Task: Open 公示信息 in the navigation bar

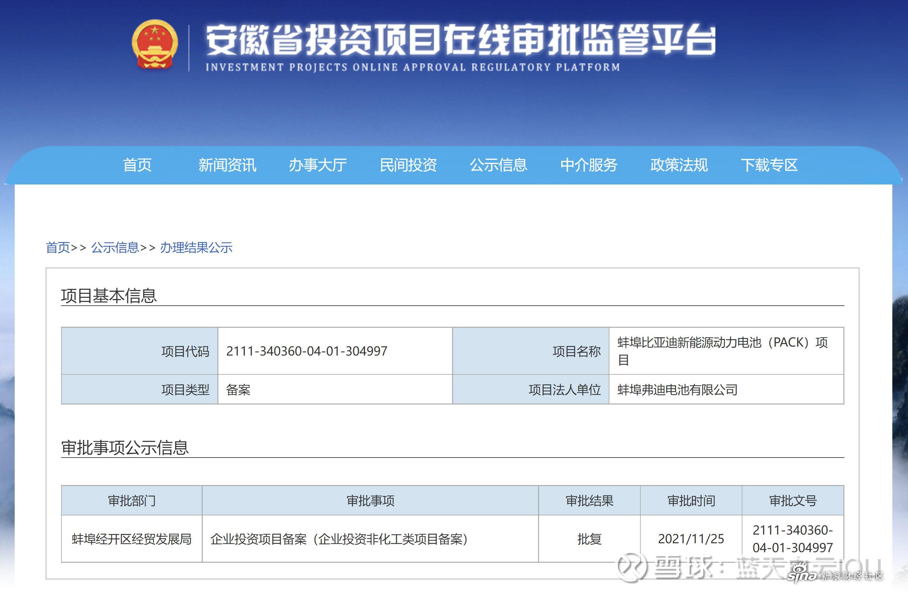Action: click(x=499, y=165)
